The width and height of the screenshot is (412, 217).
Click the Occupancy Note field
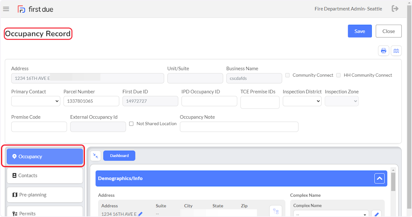point(239,127)
